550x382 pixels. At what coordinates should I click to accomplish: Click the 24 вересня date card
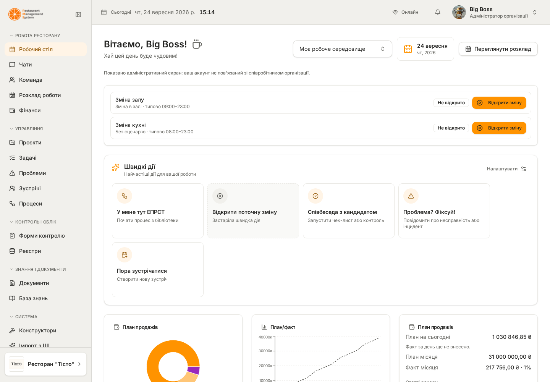click(x=425, y=49)
